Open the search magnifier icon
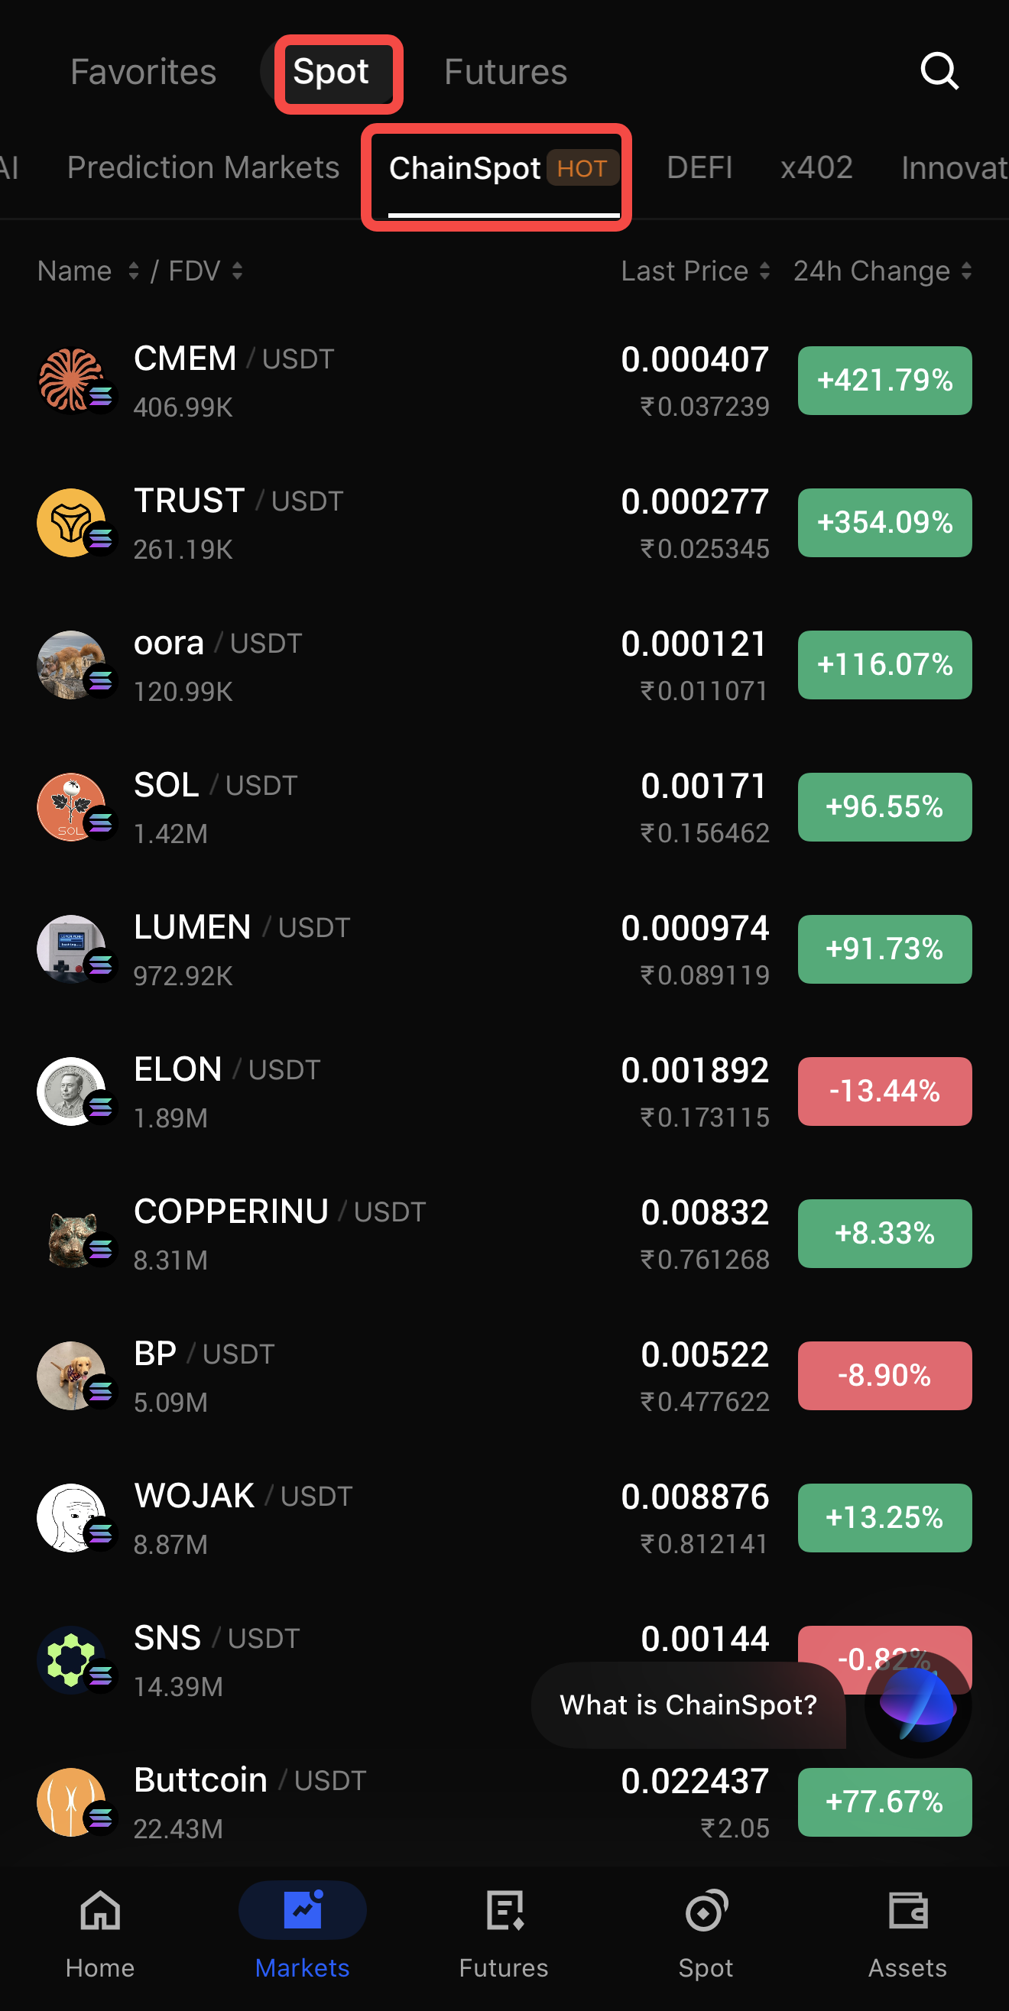This screenshot has width=1009, height=2011. (x=939, y=72)
